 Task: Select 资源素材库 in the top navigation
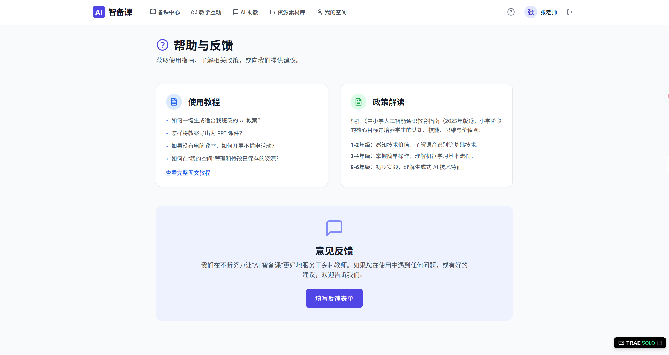[288, 12]
